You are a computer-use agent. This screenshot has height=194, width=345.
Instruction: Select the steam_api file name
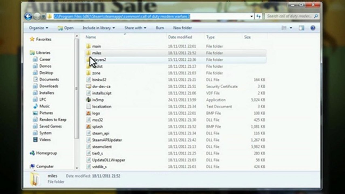coord(101,133)
